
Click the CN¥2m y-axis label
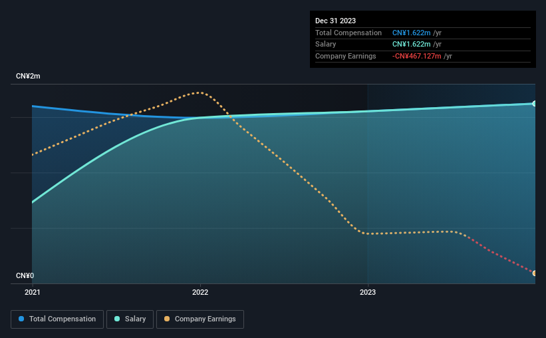tap(28, 76)
